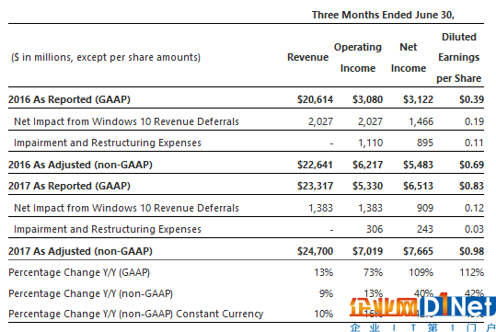The image size is (496, 332).
Task: Click the Diluted Earnings per Share header
Action: [x=458, y=58]
